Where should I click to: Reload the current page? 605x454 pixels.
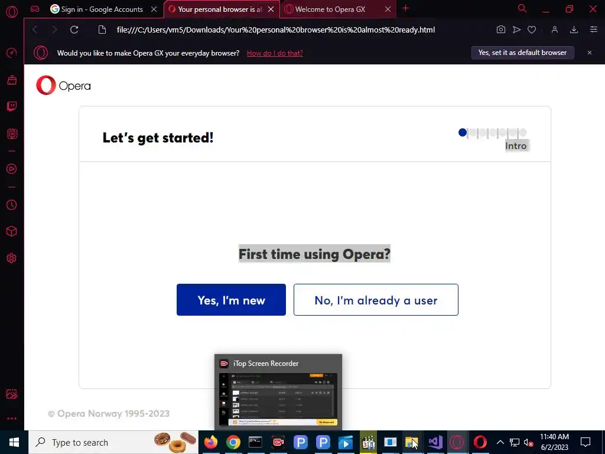pyautogui.click(x=74, y=30)
